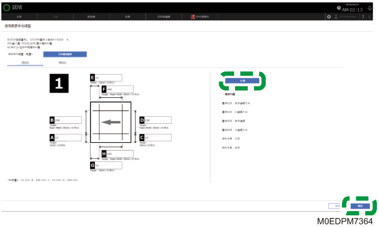The width and height of the screenshot is (379, 227).
Task: Click the red DFE console icon
Action: click(193, 17)
